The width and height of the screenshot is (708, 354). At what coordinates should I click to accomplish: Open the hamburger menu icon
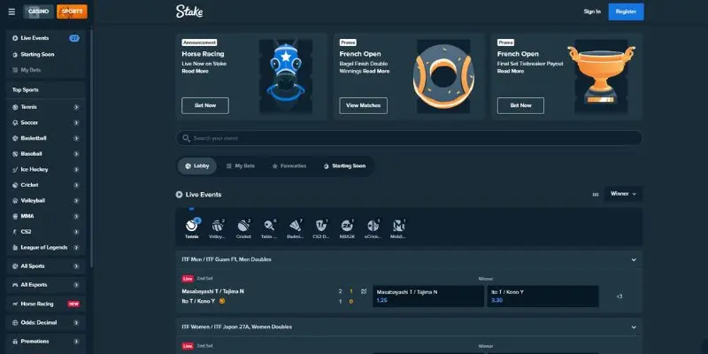click(x=12, y=12)
